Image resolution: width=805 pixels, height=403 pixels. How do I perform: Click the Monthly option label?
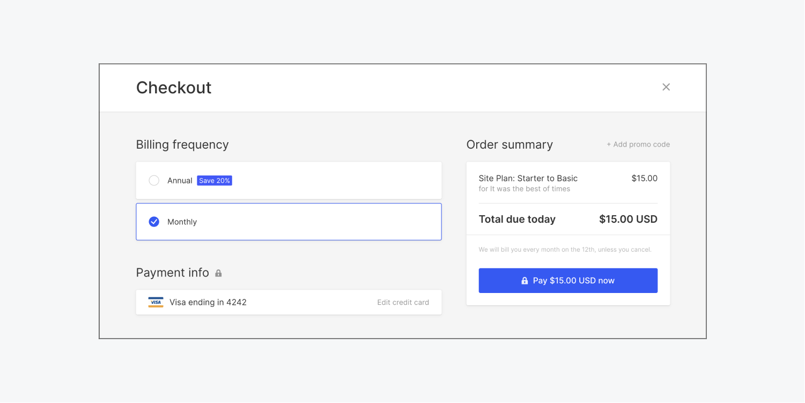pos(182,222)
